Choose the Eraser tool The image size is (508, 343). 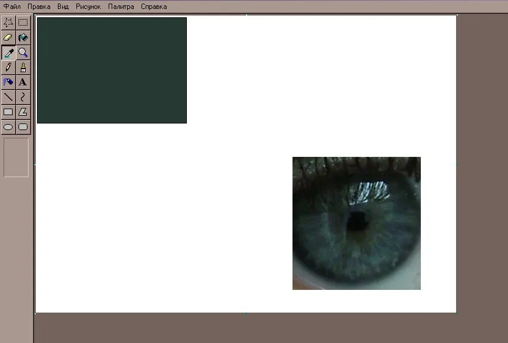click(8, 37)
